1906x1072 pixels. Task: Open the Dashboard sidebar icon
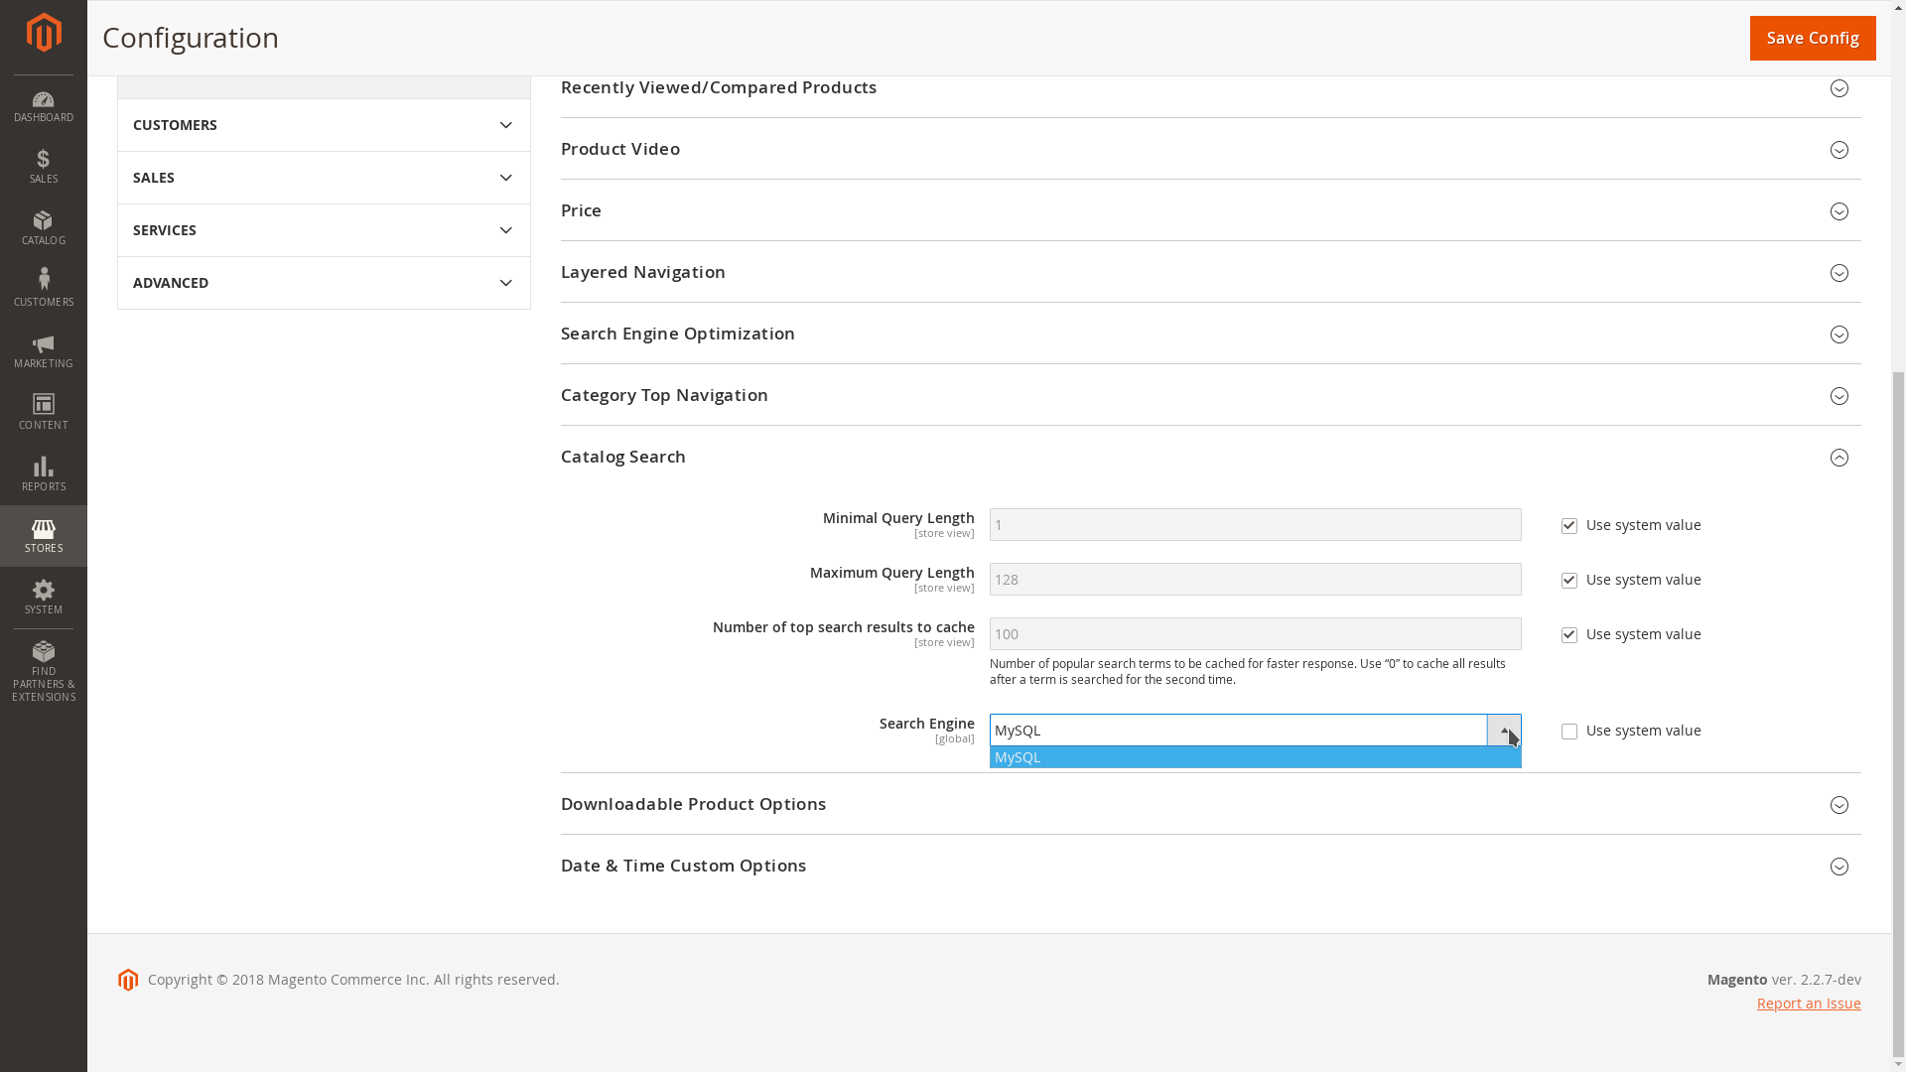click(x=44, y=106)
